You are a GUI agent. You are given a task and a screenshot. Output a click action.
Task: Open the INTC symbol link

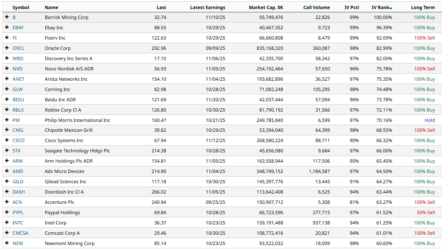pos(18,223)
